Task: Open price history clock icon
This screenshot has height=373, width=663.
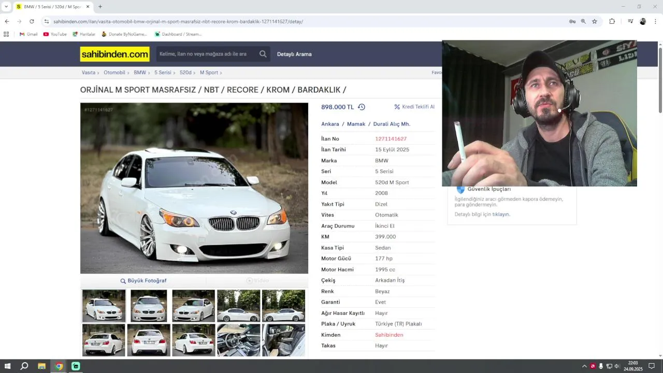Action: pos(362,107)
